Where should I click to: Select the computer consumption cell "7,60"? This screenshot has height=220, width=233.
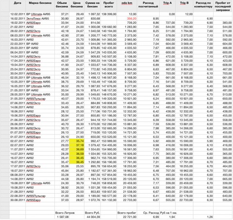[203, 31]
